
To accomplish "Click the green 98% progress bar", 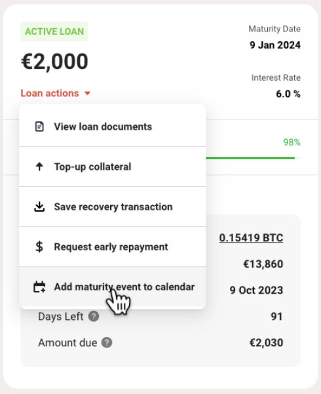I will coord(250,158).
